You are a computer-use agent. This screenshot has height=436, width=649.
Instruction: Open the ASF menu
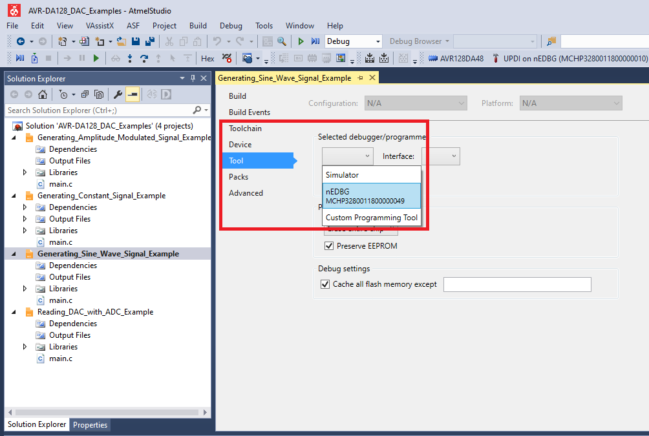tap(133, 26)
